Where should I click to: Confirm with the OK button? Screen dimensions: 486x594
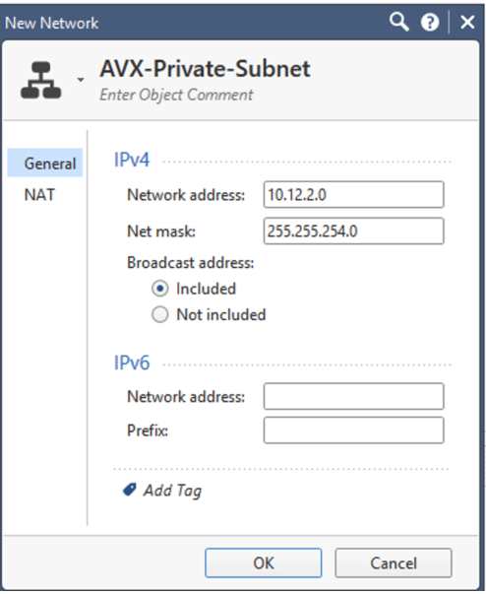click(x=264, y=562)
